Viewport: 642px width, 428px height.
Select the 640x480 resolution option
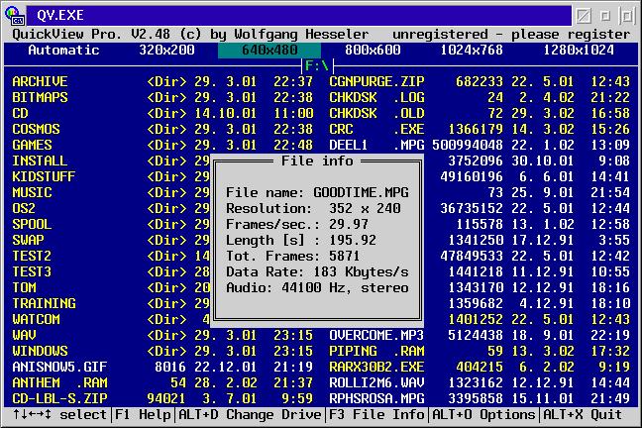click(269, 50)
